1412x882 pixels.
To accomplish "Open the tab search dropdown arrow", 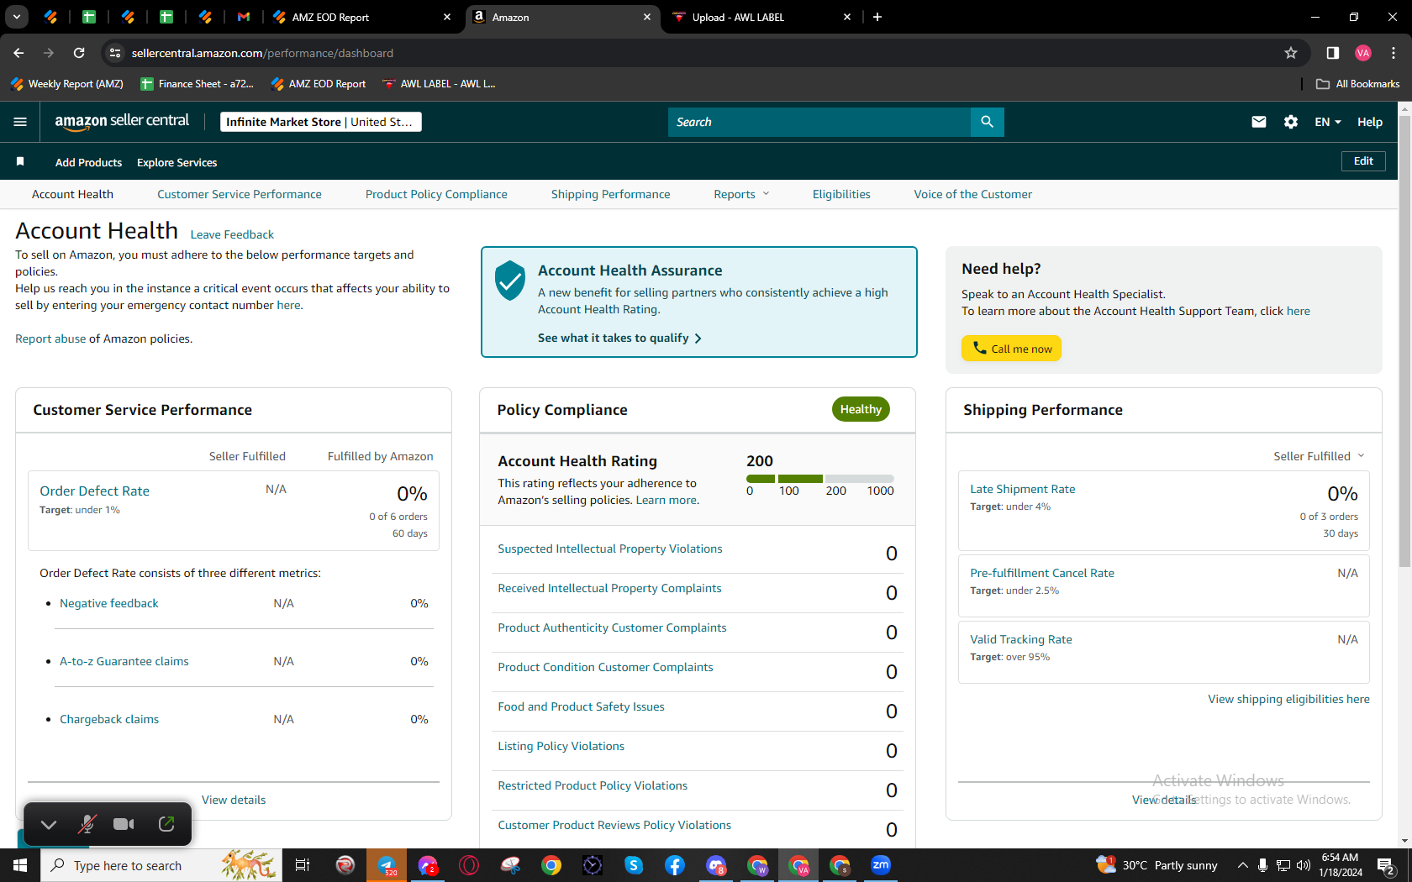I will pyautogui.click(x=16, y=17).
